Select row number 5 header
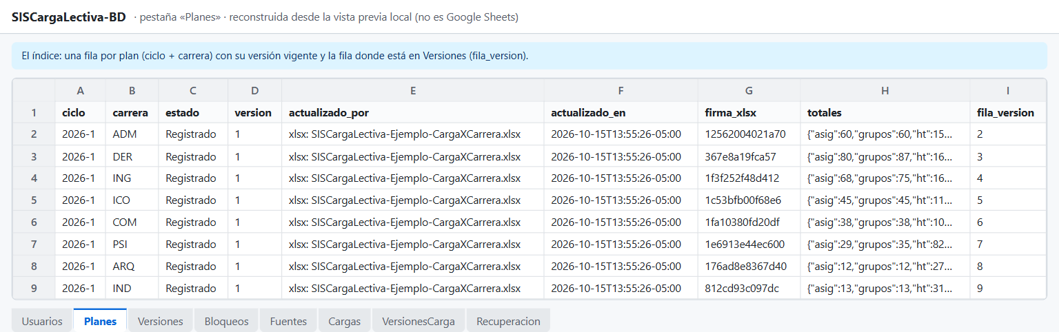 (x=34, y=200)
